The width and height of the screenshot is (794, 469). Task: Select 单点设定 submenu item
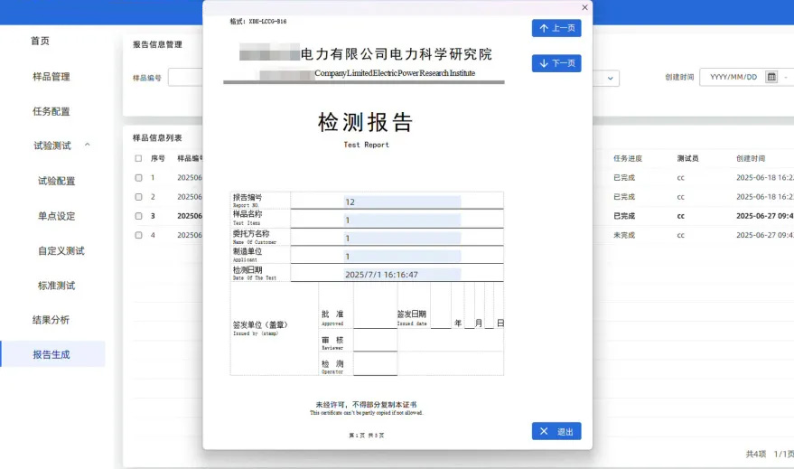[x=56, y=216]
